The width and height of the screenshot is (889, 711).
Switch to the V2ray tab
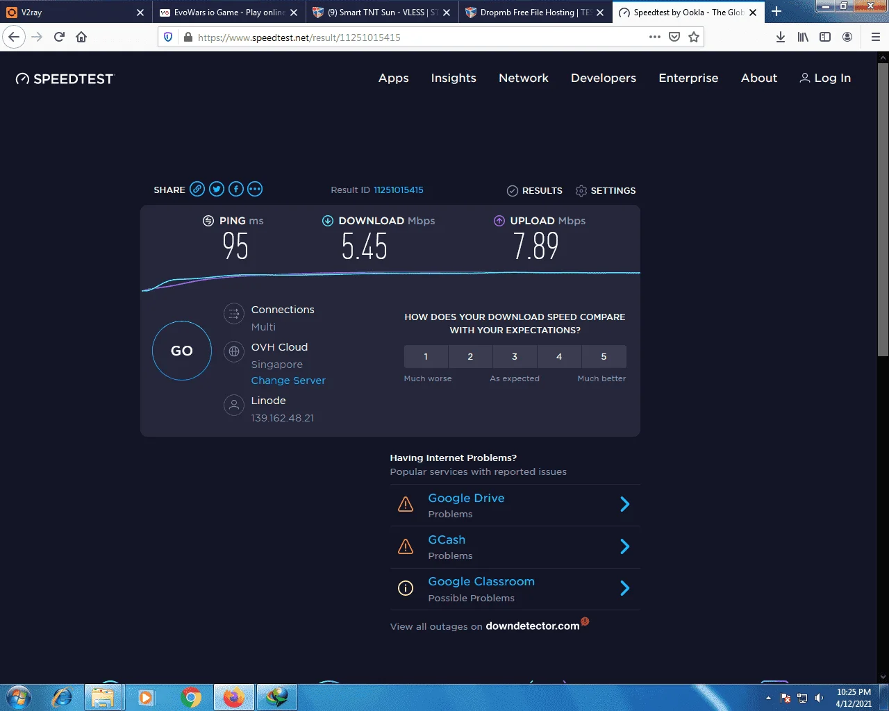75,12
